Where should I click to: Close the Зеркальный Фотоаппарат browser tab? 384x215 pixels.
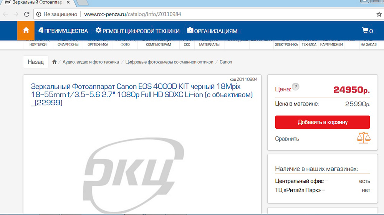68,2
